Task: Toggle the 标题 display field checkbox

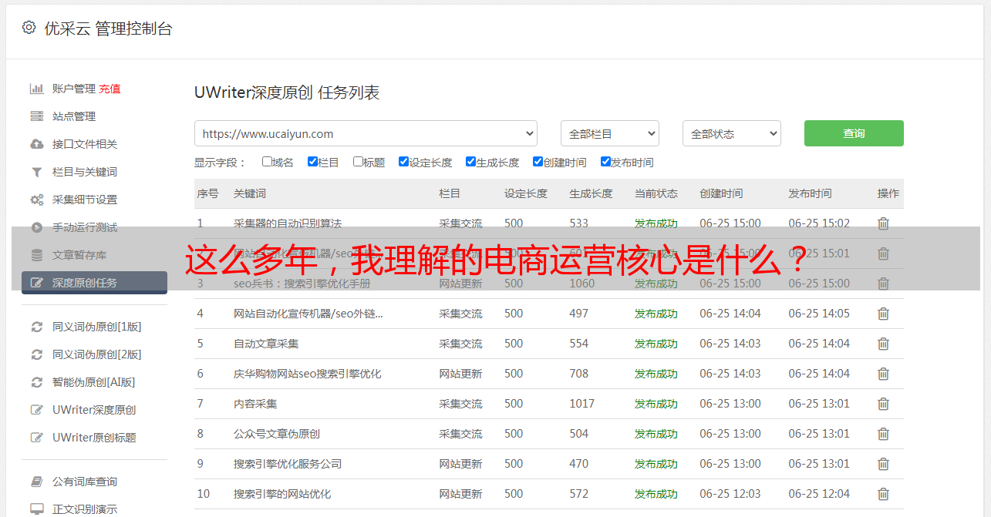Action: coord(358,162)
